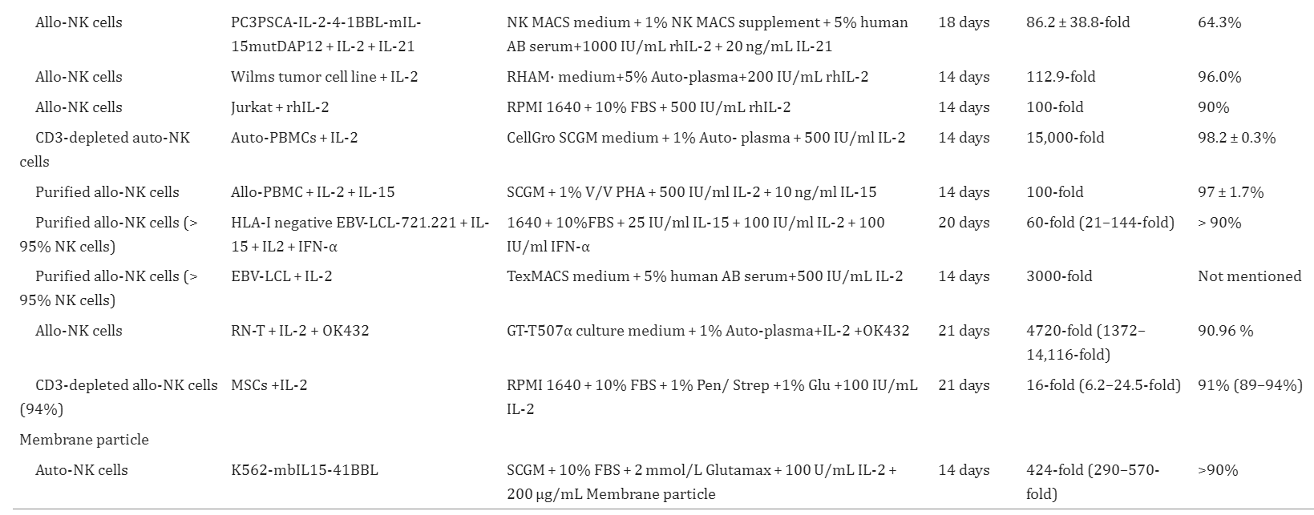Select RN-T + IL-2 + OK432 cell

pyautogui.click(x=300, y=331)
